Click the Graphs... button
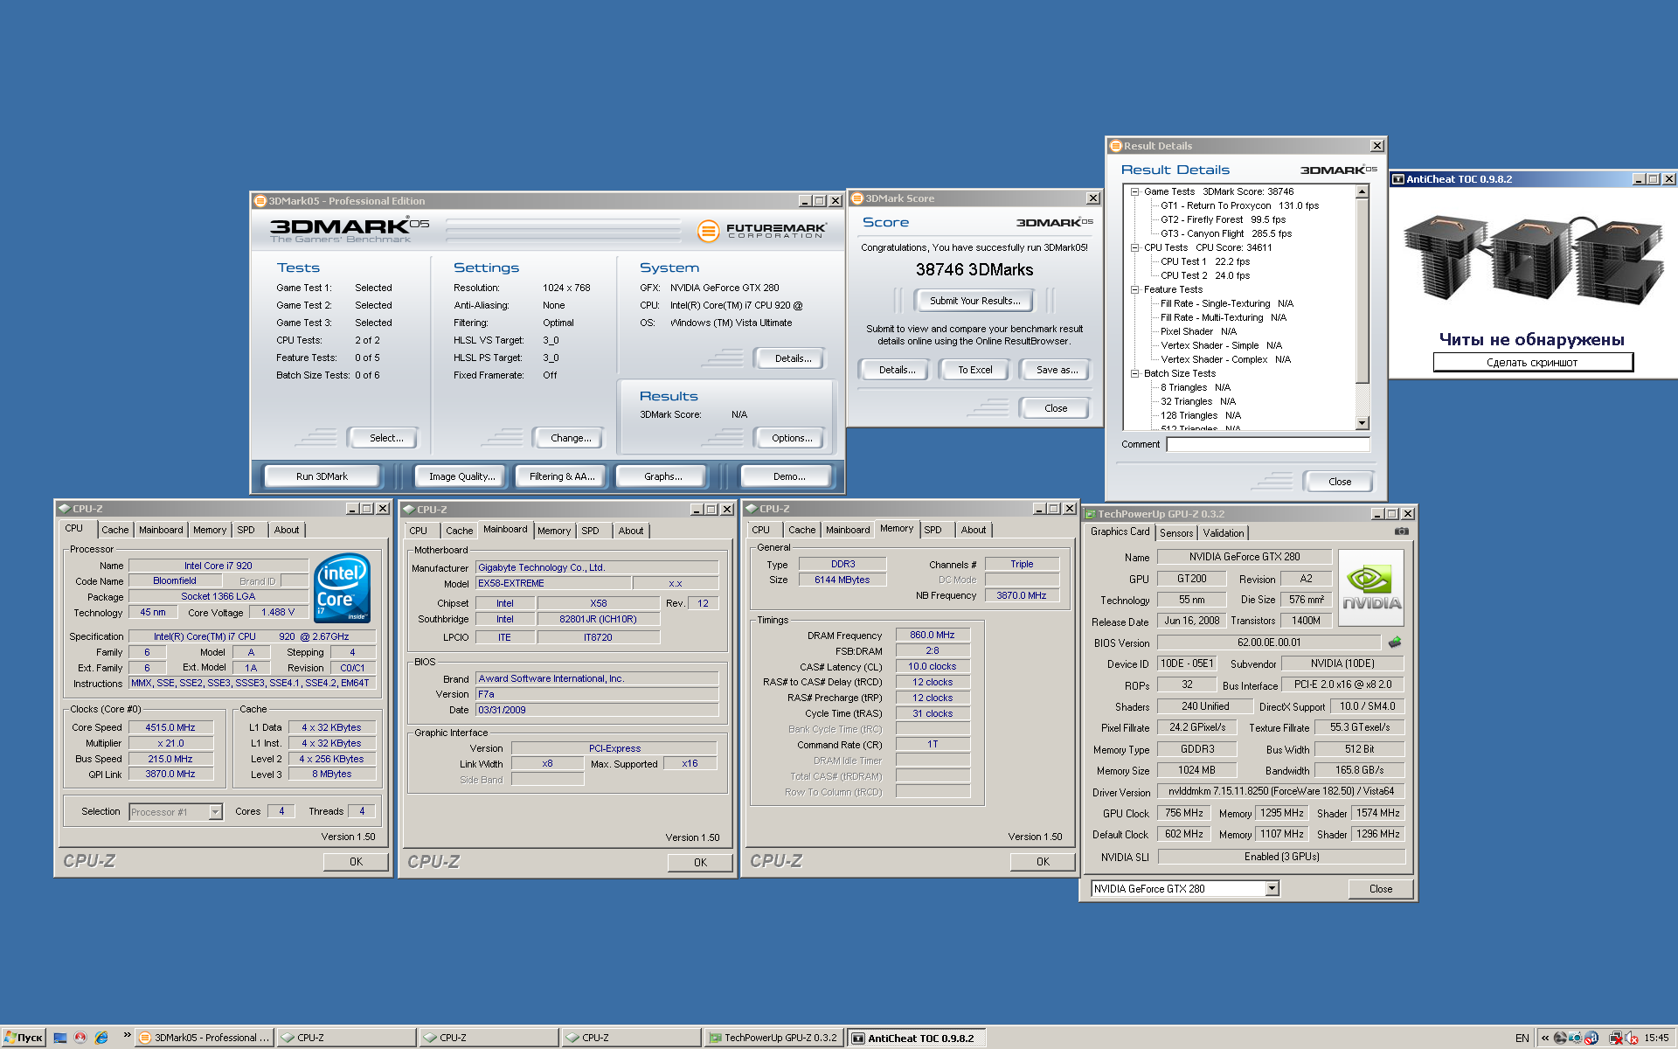 [662, 476]
